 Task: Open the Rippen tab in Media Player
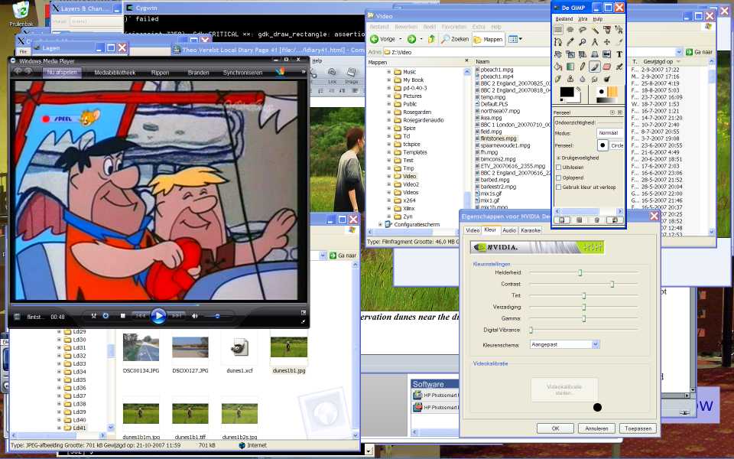[160, 73]
